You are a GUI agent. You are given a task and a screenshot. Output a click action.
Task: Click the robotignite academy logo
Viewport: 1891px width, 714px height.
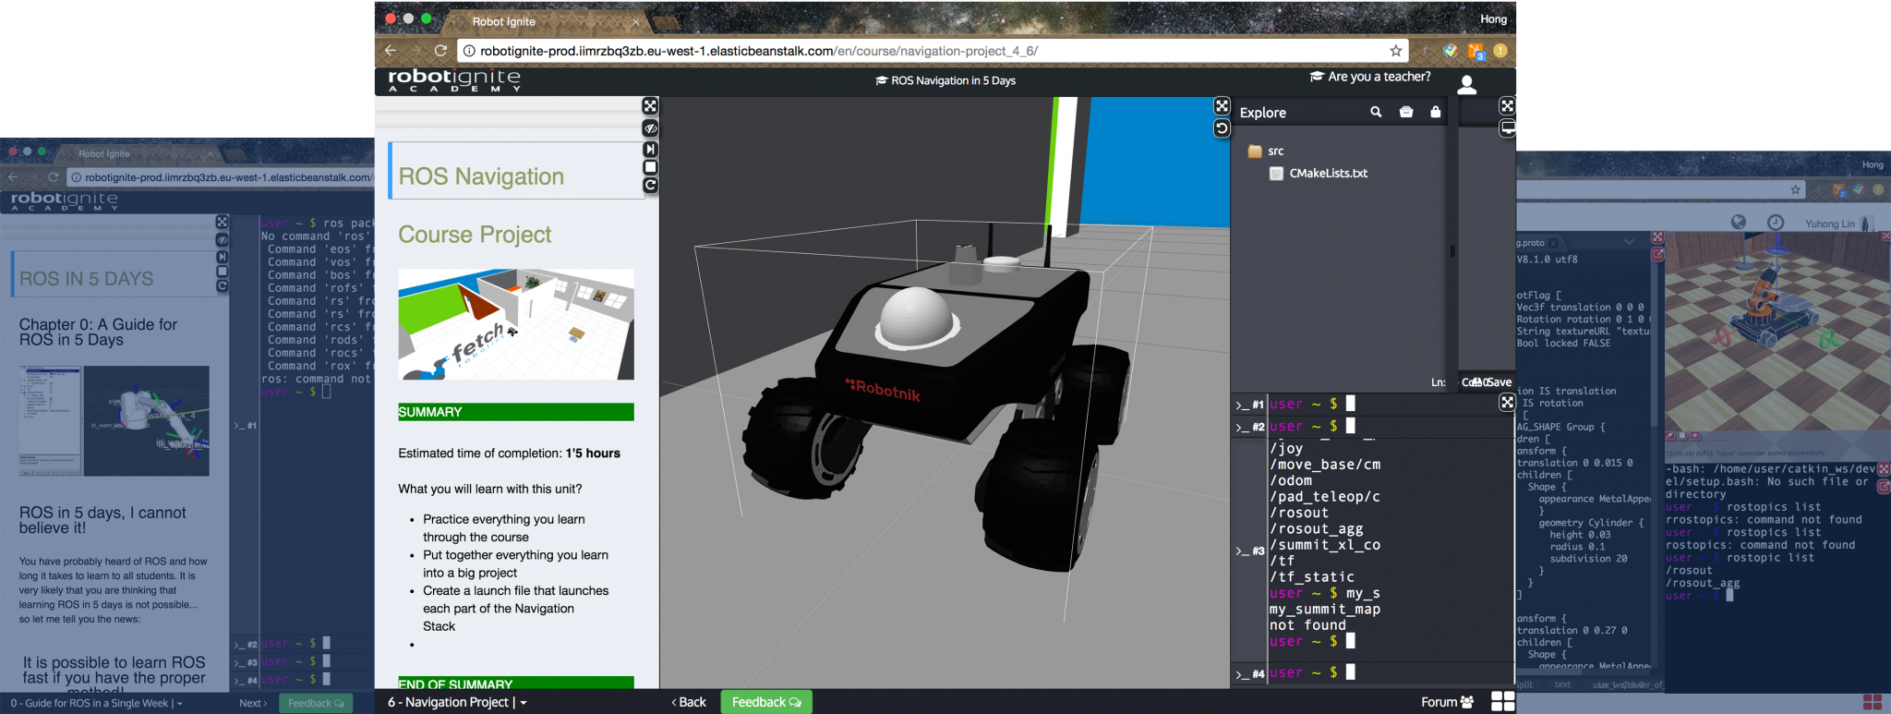click(x=454, y=80)
